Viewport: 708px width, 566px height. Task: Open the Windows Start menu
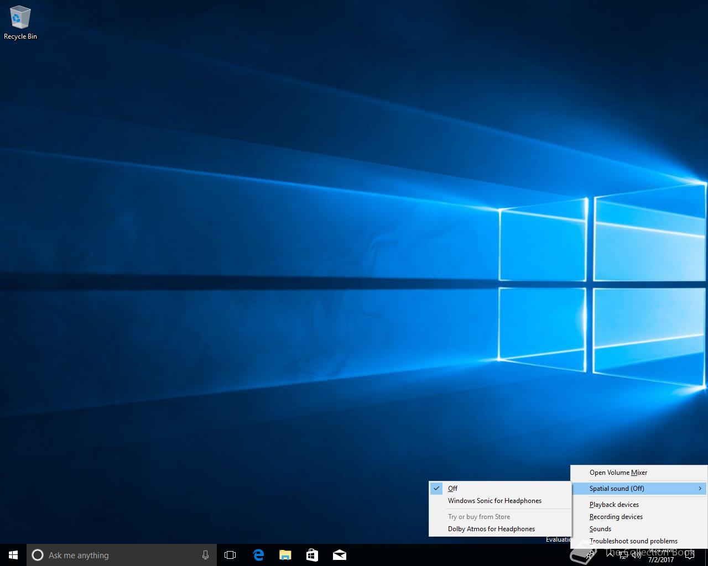coord(13,555)
